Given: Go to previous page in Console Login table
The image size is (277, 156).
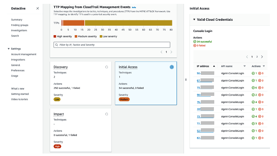Looking at the screenshot, I should (247, 57).
